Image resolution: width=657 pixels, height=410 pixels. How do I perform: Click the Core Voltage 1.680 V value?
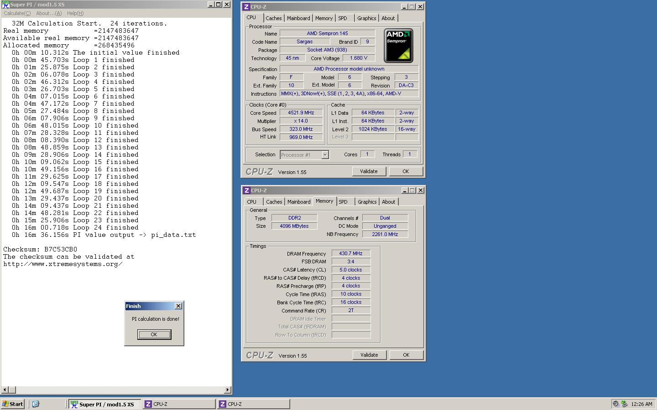tap(359, 58)
